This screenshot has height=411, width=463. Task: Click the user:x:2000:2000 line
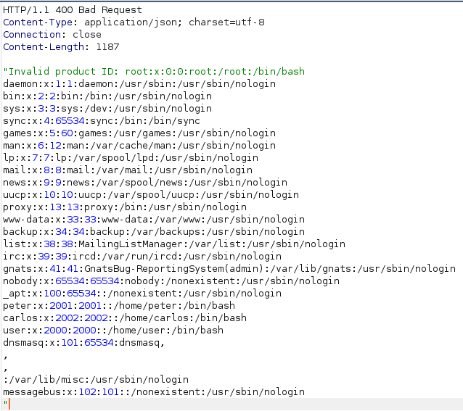pyautogui.click(x=113, y=331)
